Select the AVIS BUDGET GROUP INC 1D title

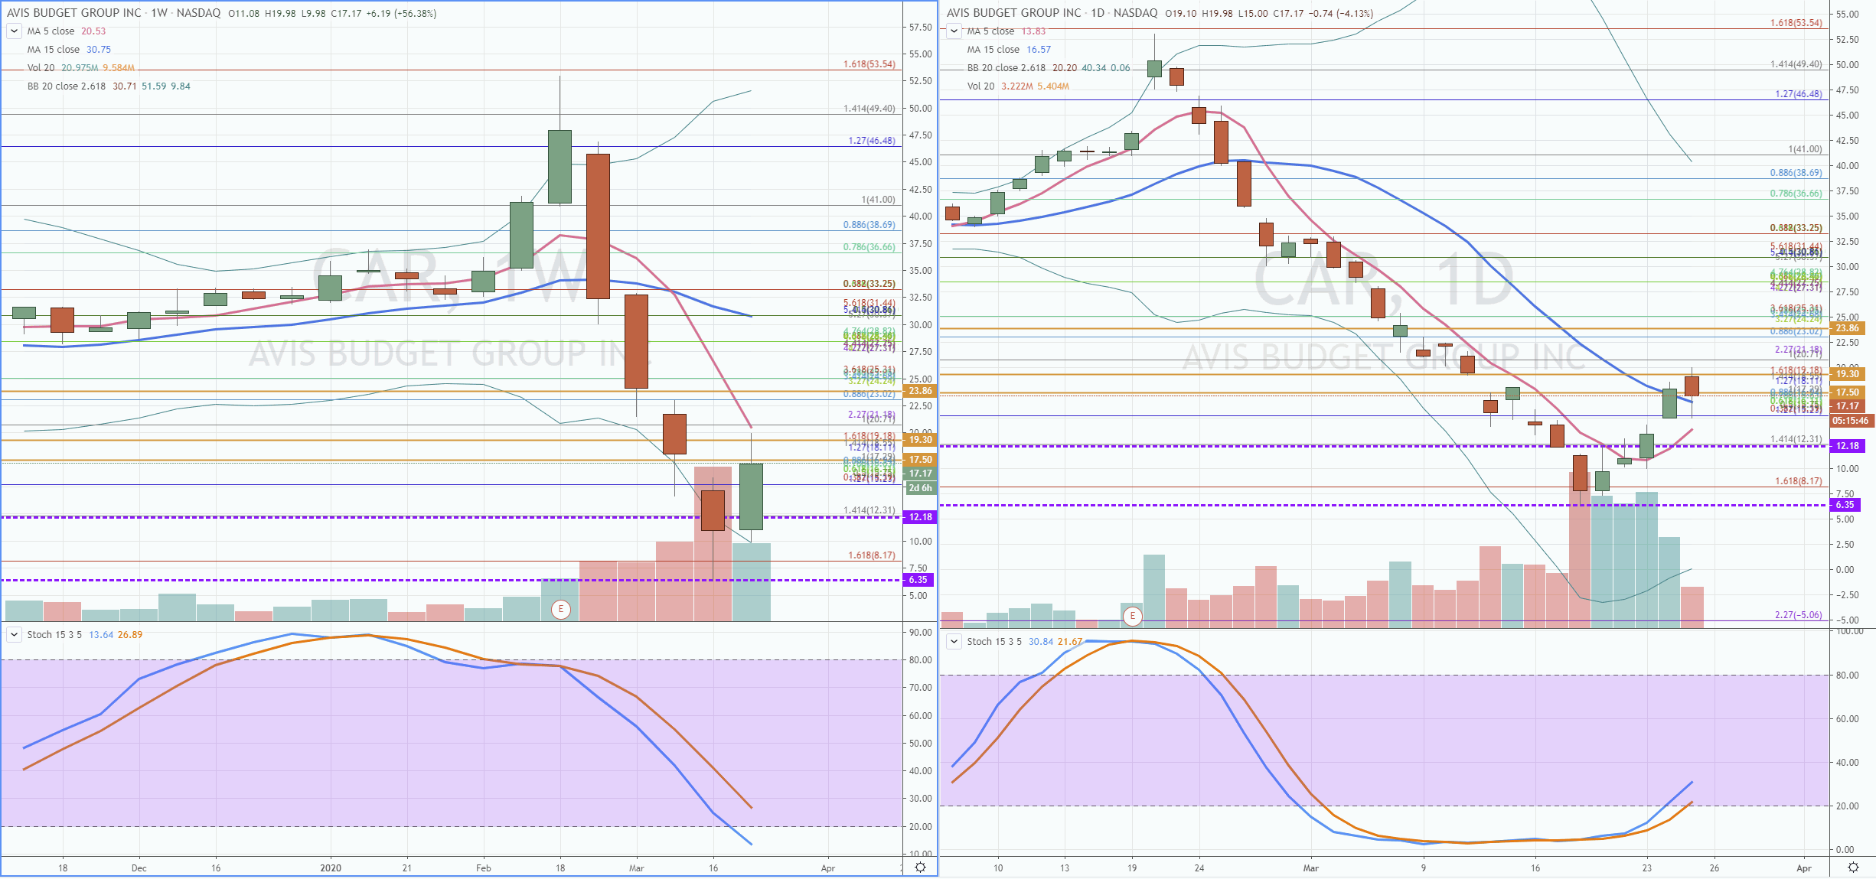pos(1052,13)
